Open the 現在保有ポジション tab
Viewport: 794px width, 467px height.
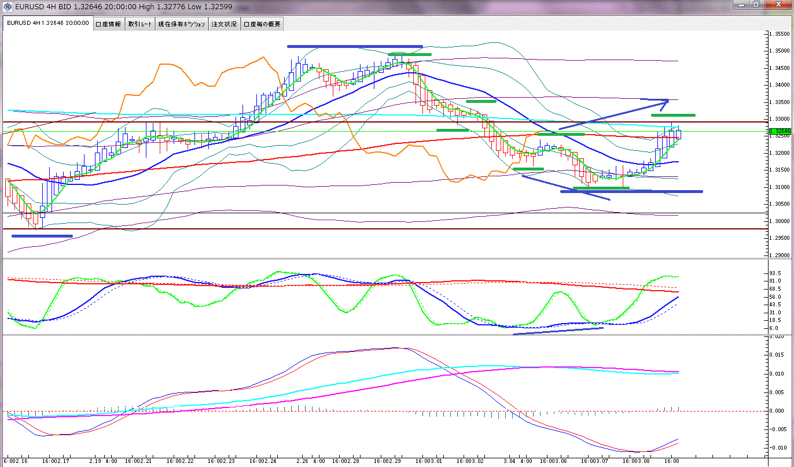182,24
